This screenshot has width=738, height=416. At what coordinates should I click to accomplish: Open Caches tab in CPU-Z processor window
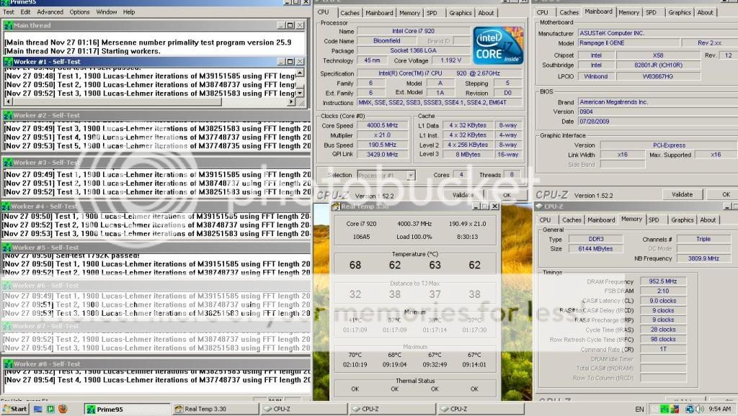pyautogui.click(x=350, y=13)
